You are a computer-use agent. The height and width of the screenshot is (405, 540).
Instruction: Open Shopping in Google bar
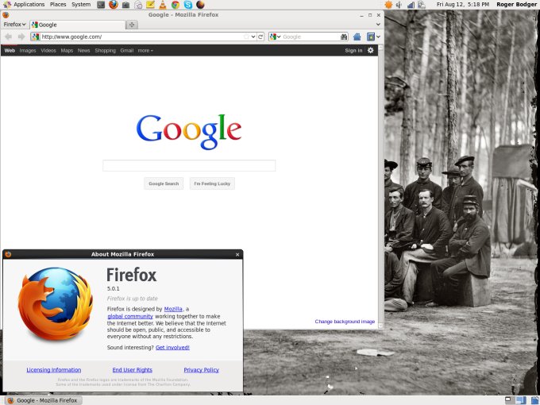tap(106, 51)
